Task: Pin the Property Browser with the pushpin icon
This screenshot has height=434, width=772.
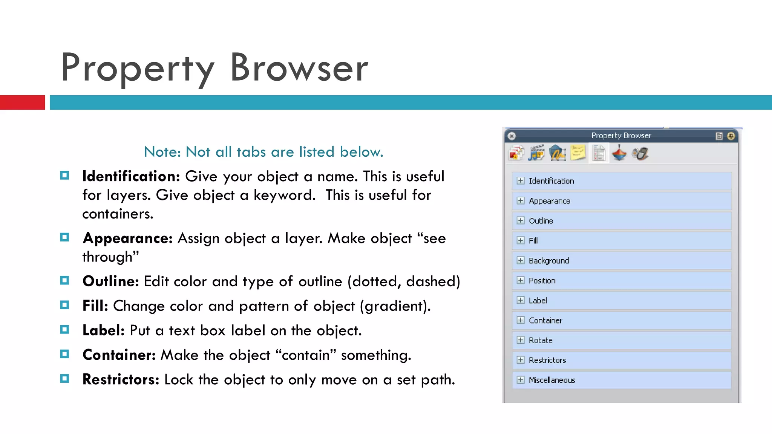Action: [x=731, y=136]
